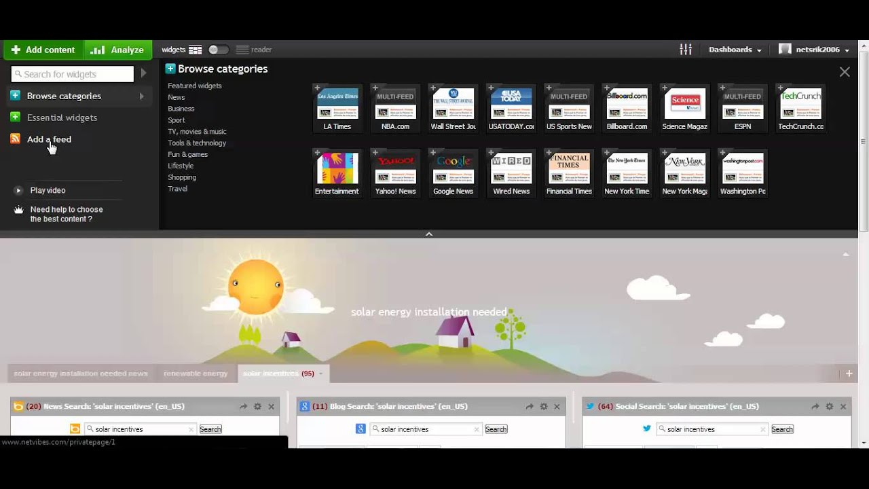Select Fun & games category
869x489 pixels.
pos(188,154)
